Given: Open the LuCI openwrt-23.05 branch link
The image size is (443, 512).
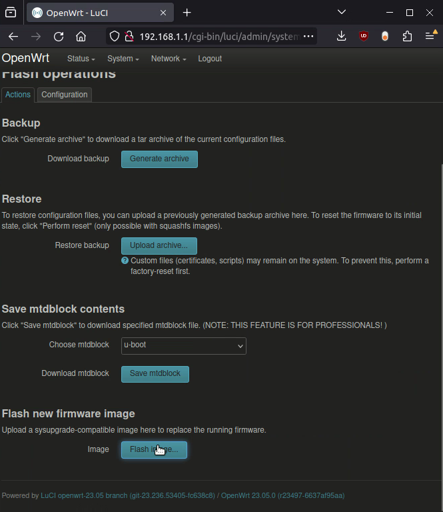Looking at the screenshot, I should pyautogui.click(x=128, y=496).
